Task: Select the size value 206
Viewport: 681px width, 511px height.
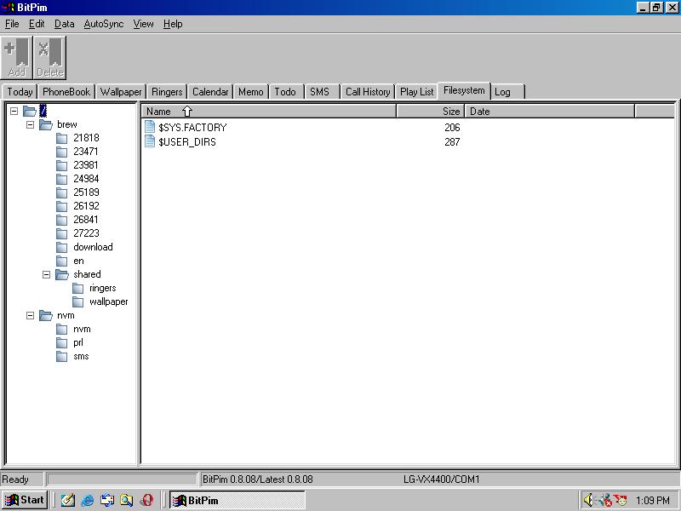Action: coord(452,127)
